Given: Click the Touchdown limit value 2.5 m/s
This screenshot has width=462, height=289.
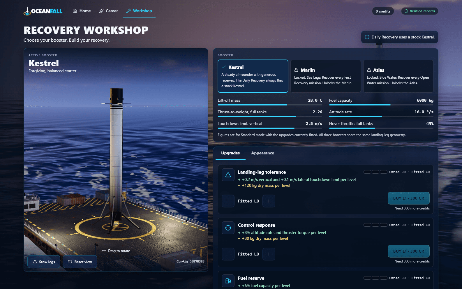Looking at the screenshot, I should (x=314, y=124).
